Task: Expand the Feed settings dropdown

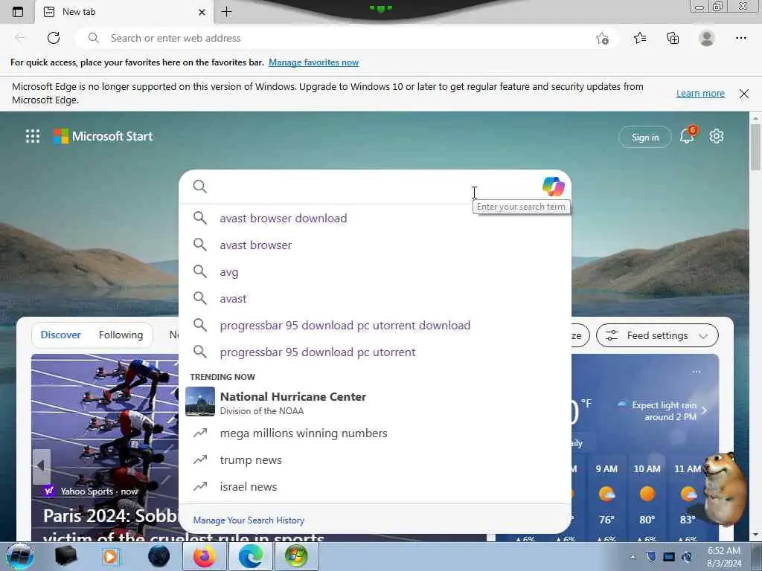Action: pos(657,335)
